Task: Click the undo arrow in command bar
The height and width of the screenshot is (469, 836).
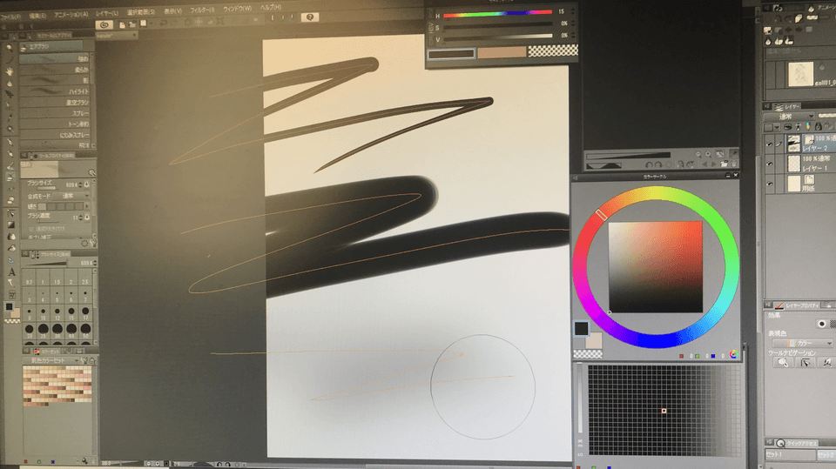Action: pos(164,23)
